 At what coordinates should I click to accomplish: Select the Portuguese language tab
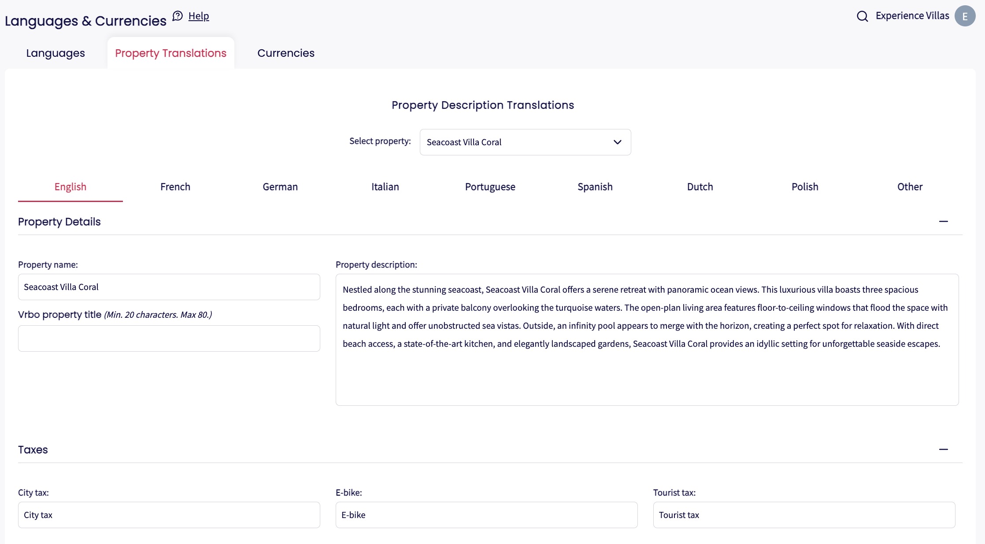[490, 187]
